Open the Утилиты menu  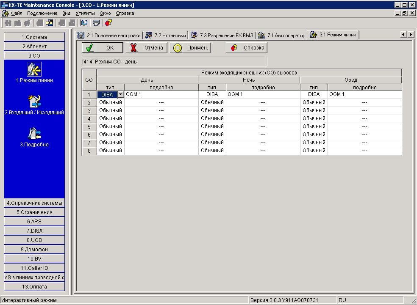point(85,13)
